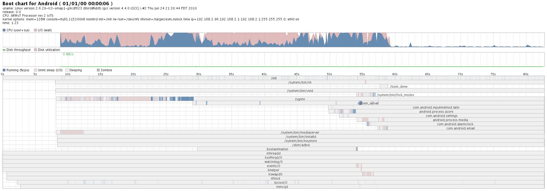Click the kernel options text line
The width and height of the screenshot is (547, 191).
click(151, 19)
